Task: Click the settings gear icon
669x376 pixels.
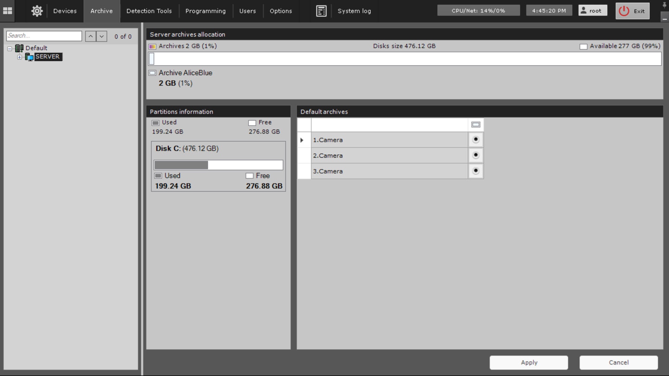Action: click(37, 11)
